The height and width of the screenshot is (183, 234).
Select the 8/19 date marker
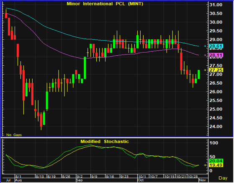tap(51, 176)
